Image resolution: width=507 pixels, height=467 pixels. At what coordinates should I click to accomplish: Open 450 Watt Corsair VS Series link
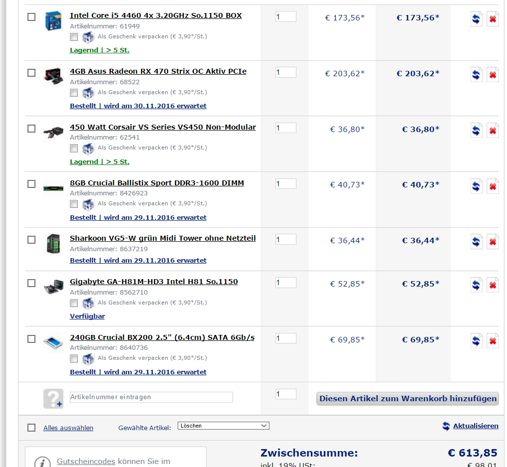click(163, 127)
